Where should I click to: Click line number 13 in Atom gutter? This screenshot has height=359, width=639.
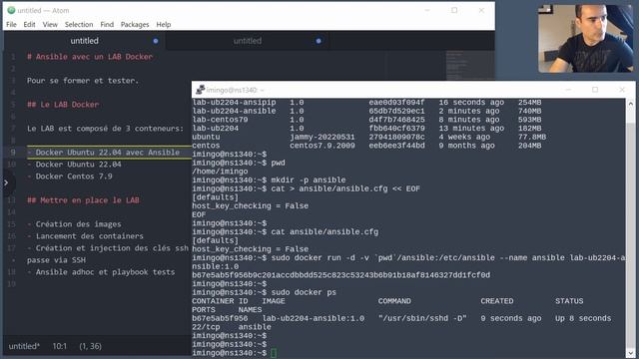[11, 200]
